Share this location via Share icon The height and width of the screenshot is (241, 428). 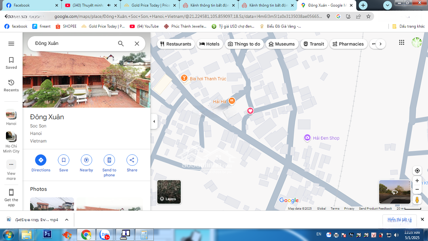(x=132, y=160)
